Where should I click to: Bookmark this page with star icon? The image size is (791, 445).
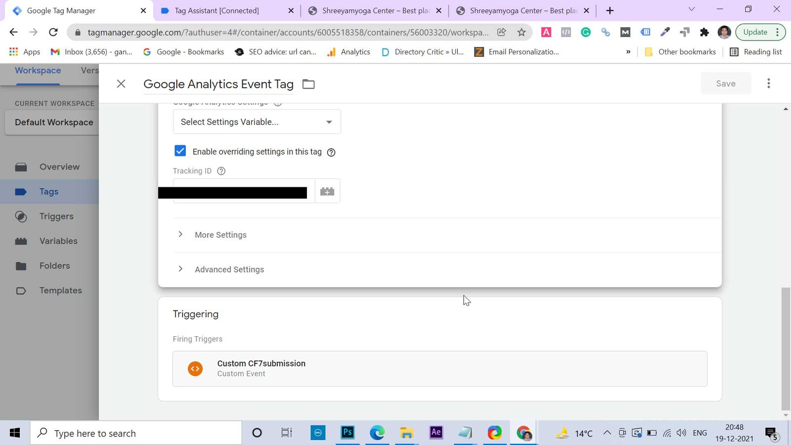click(x=521, y=32)
